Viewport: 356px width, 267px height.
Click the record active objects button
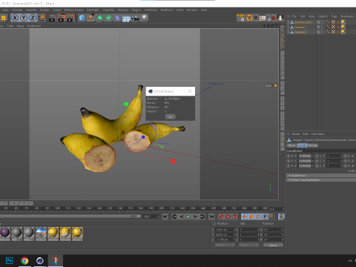(x=221, y=217)
